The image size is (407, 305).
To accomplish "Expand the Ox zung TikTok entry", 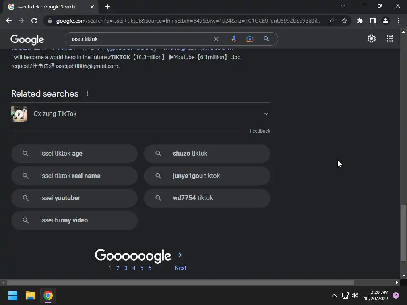I will [266, 114].
